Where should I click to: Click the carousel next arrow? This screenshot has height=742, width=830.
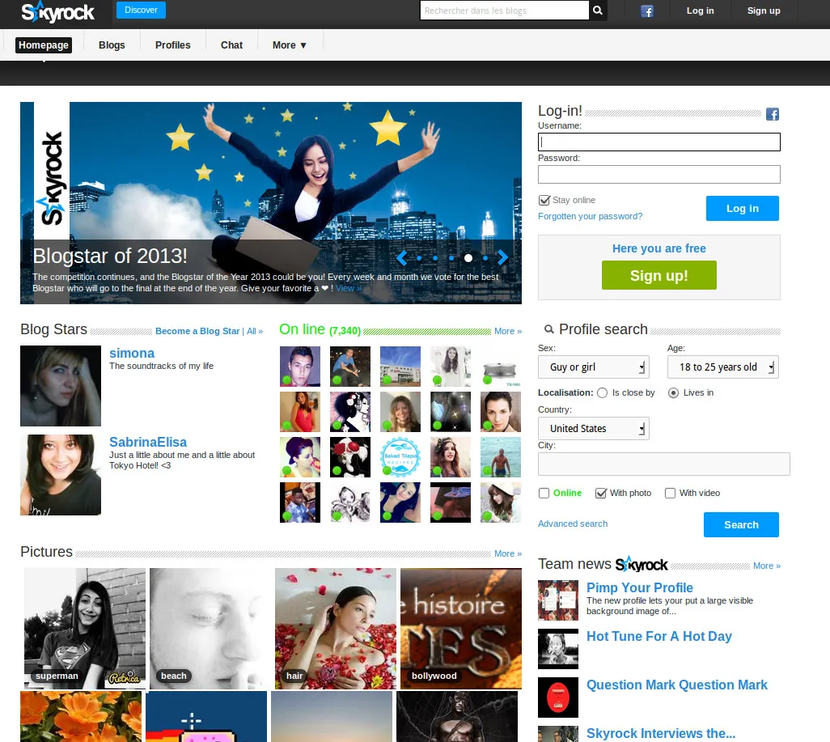[x=502, y=257]
